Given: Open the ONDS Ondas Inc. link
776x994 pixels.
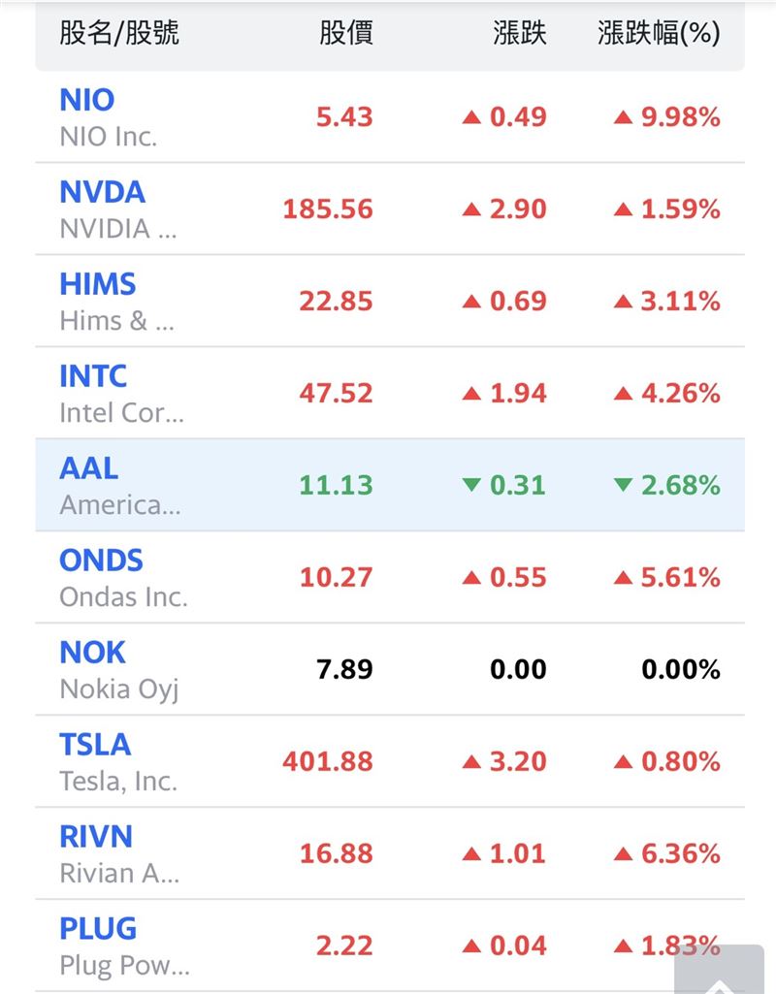Looking at the screenshot, I should [101, 561].
